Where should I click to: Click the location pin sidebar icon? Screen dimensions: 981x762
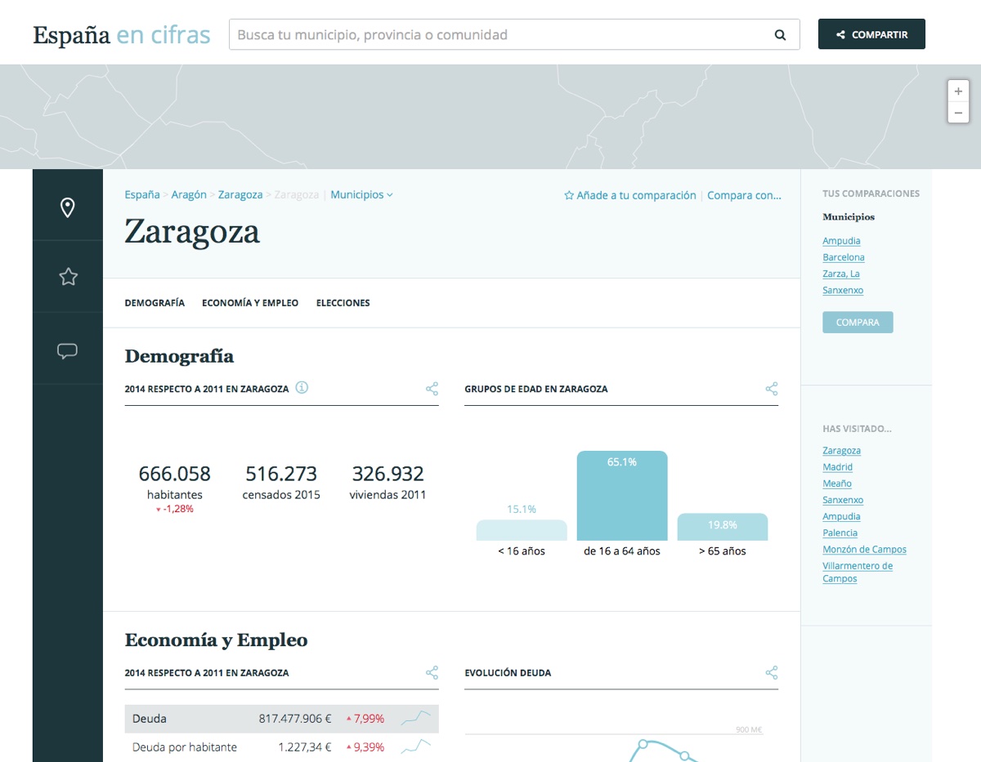pos(68,207)
